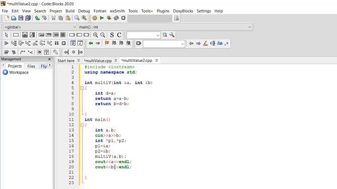Image resolution: width=337 pixels, height=189 pixels.
Task: Toggle bookmark with the orange flag icon
Action: pos(107,43)
